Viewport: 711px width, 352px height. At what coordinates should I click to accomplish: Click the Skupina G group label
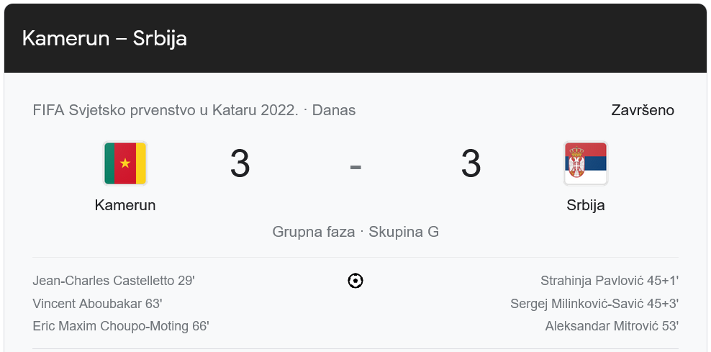(404, 232)
